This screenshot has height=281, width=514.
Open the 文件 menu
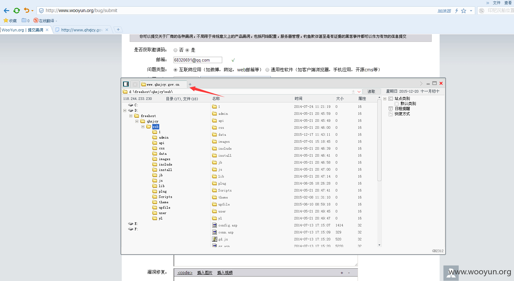(x=497, y=3)
